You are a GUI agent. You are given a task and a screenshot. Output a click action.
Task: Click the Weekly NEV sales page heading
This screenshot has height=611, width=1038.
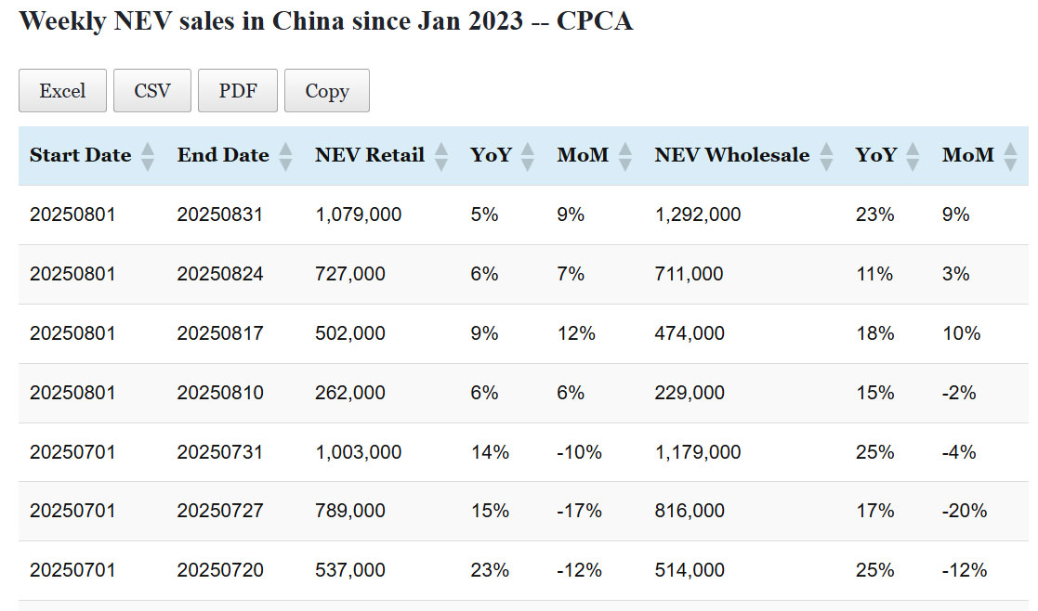click(326, 21)
